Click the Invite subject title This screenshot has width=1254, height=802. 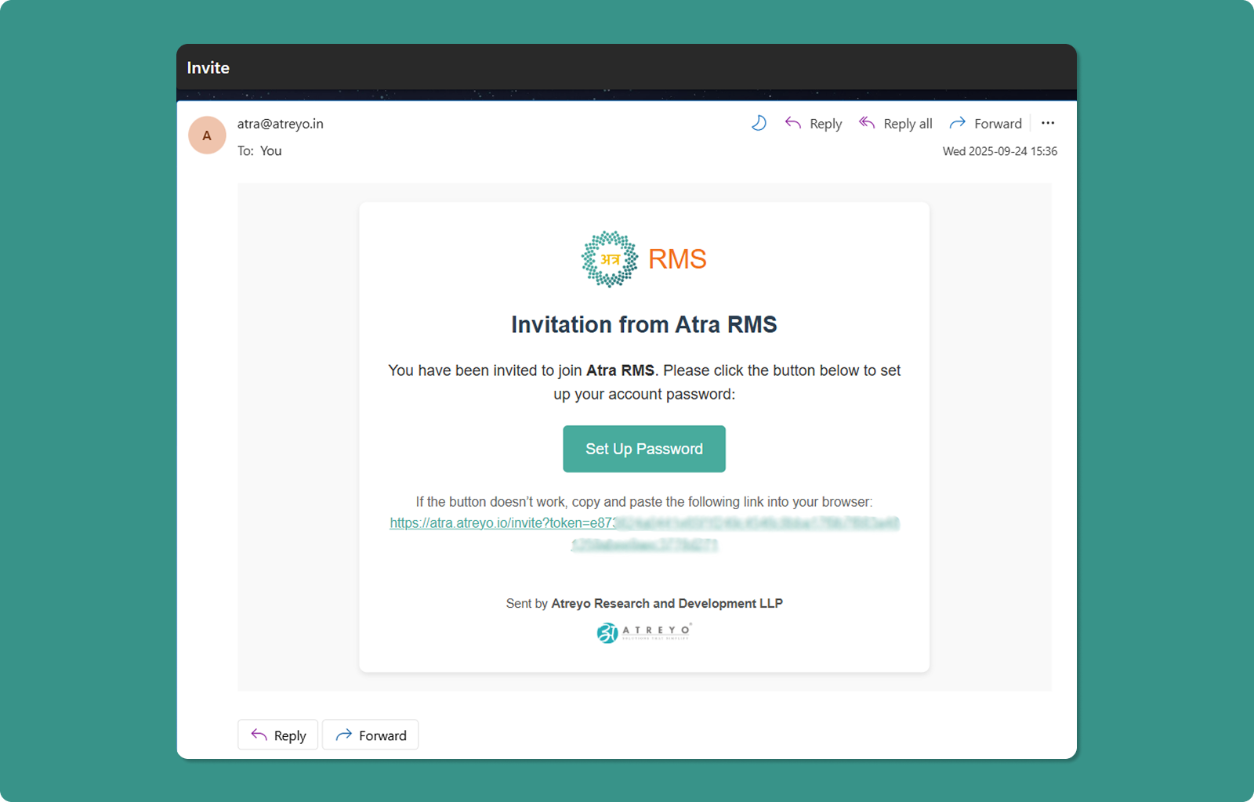pos(208,68)
